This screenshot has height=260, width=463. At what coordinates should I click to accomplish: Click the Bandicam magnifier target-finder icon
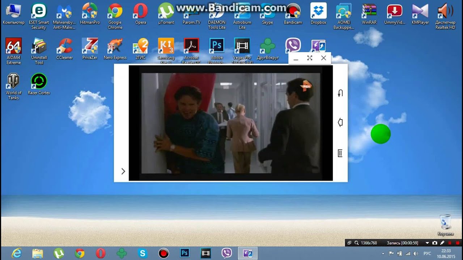click(x=356, y=243)
